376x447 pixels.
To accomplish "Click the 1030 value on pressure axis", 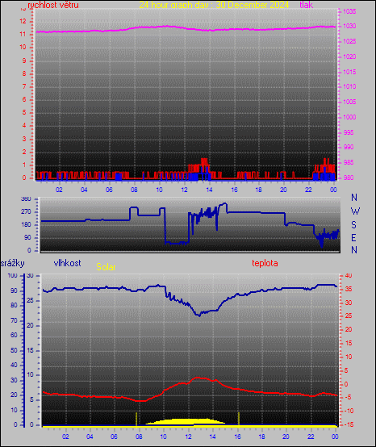I will 349,27.
